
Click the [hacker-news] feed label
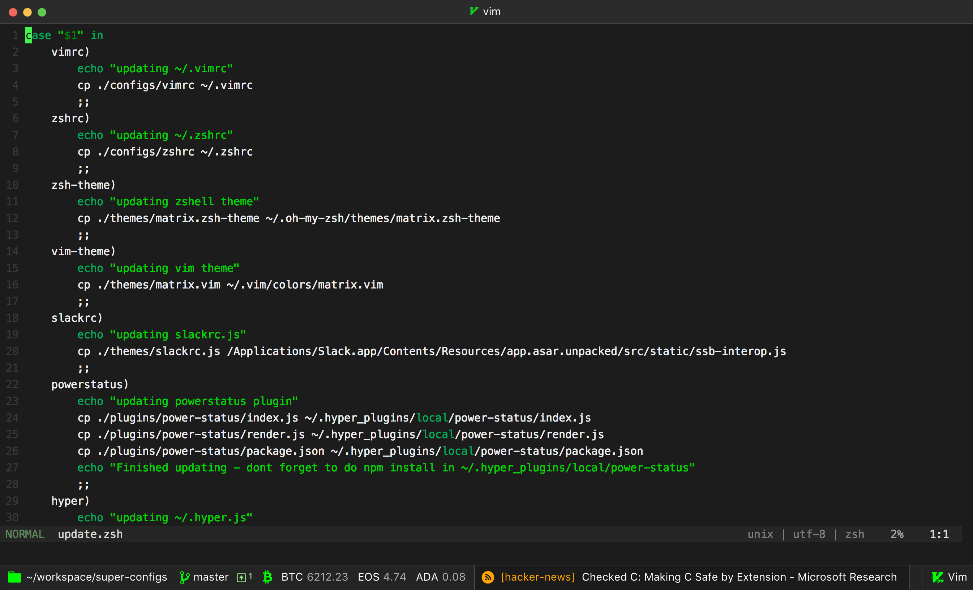tap(537, 577)
